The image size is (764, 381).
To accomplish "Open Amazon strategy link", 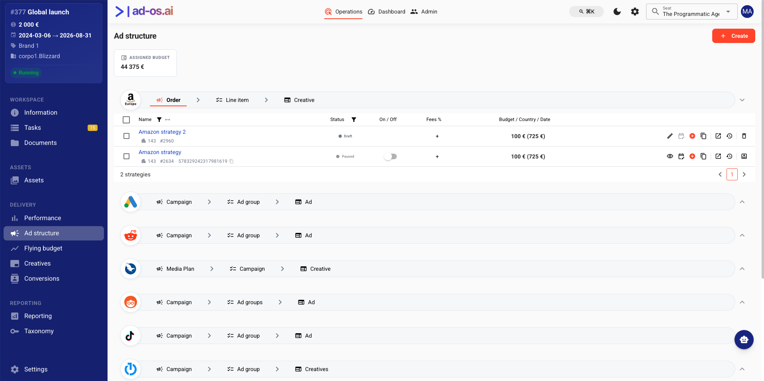I will coord(160,152).
